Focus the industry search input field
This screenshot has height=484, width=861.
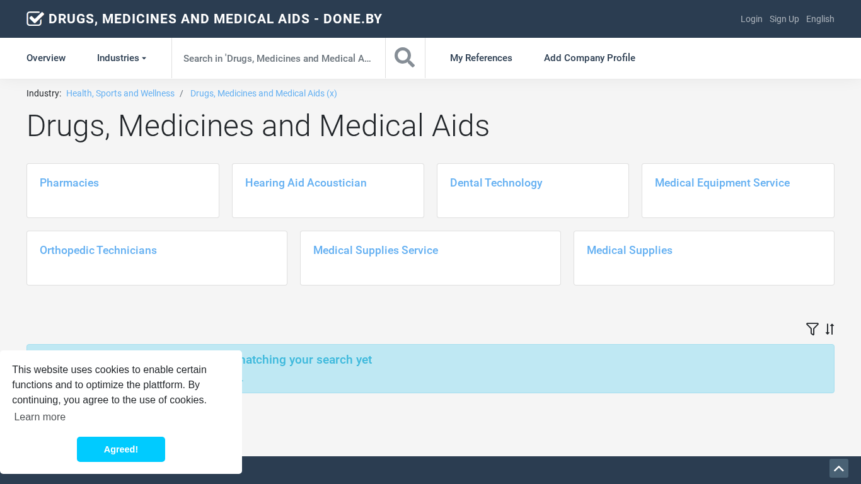click(x=277, y=58)
